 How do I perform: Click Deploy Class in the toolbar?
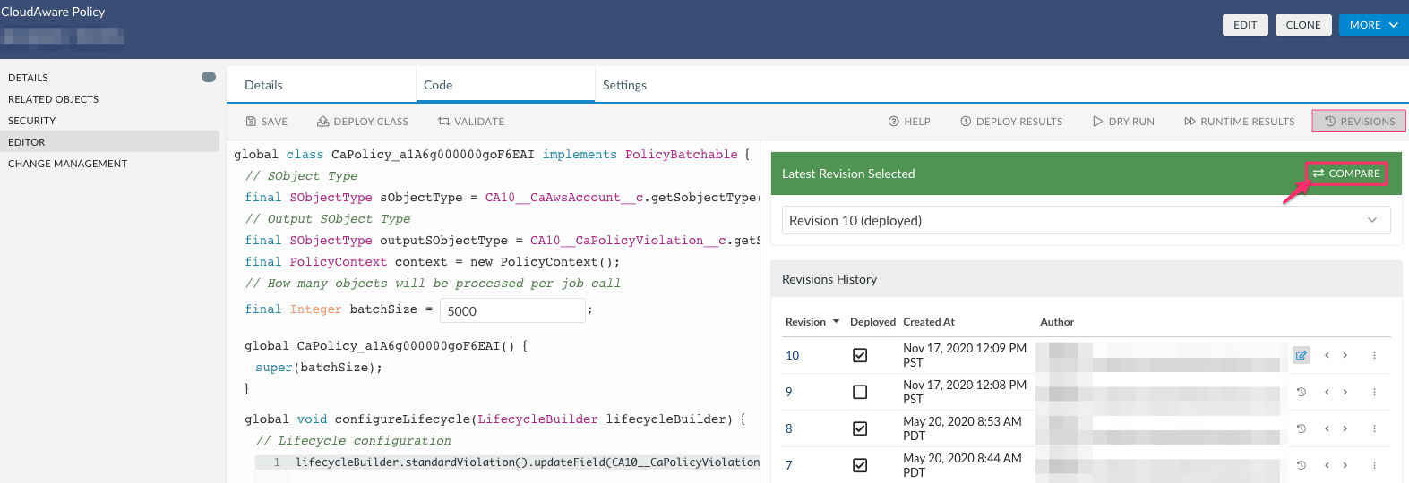click(363, 122)
